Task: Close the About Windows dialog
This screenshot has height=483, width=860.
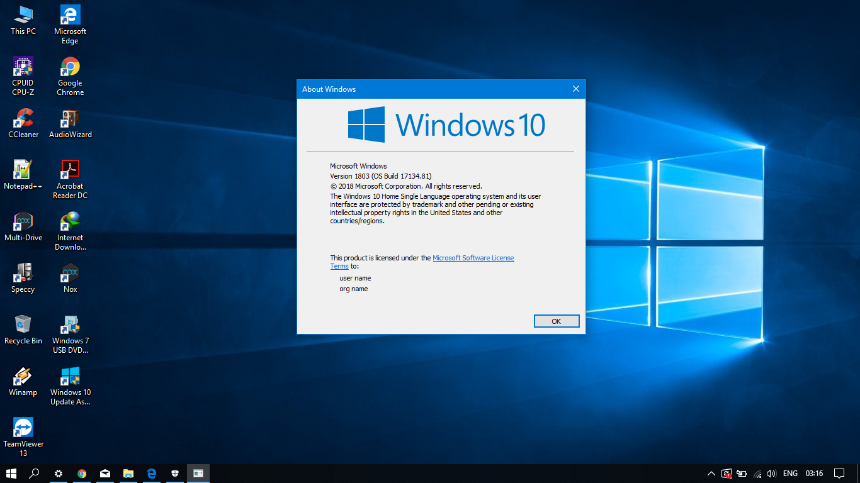Action: [x=575, y=89]
